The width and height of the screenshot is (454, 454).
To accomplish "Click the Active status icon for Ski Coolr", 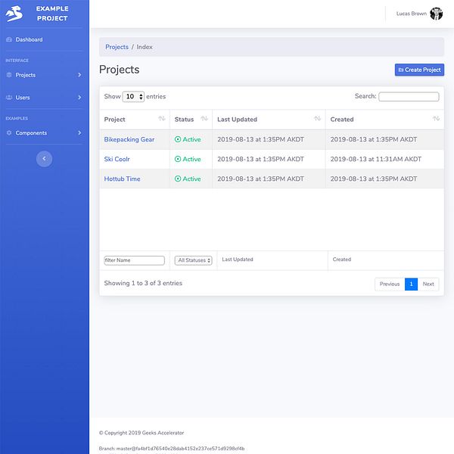I will [x=178, y=159].
